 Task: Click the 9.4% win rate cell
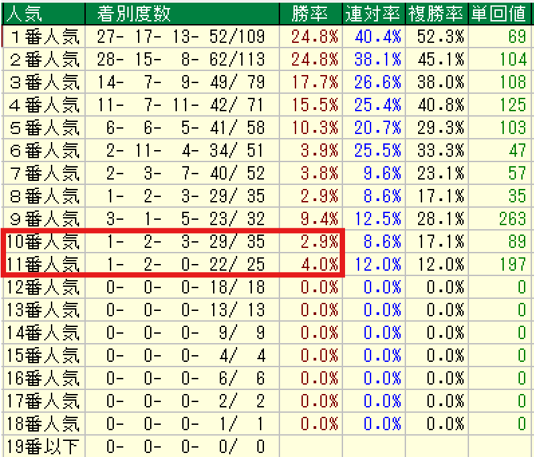coord(311,219)
